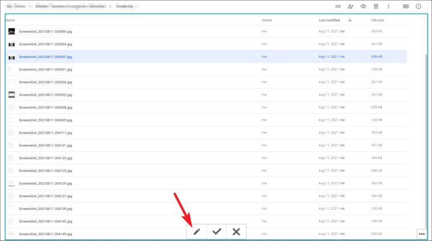This screenshot has height=241, width=432.
Task: Click the X cancel icon
Action: tap(236, 232)
